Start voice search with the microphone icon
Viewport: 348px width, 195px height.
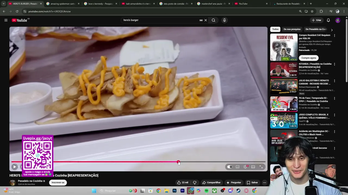tap(224, 20)
